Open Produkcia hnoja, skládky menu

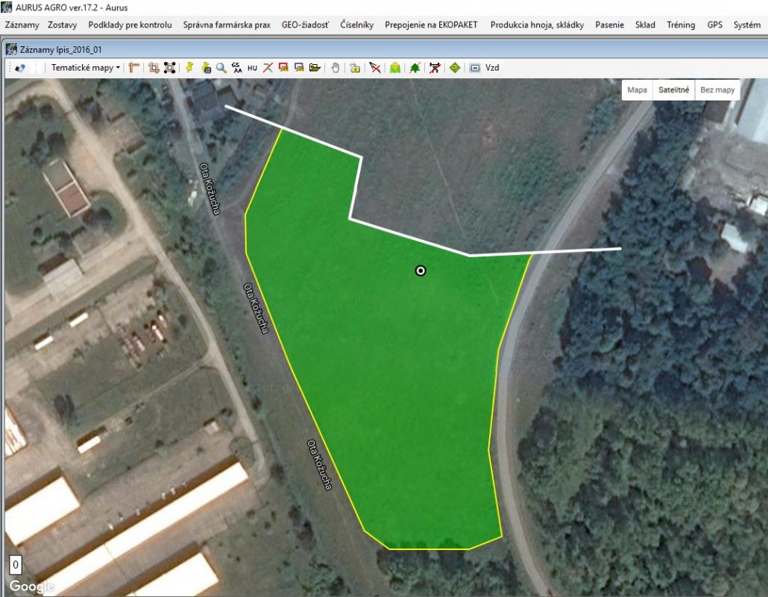538,25
